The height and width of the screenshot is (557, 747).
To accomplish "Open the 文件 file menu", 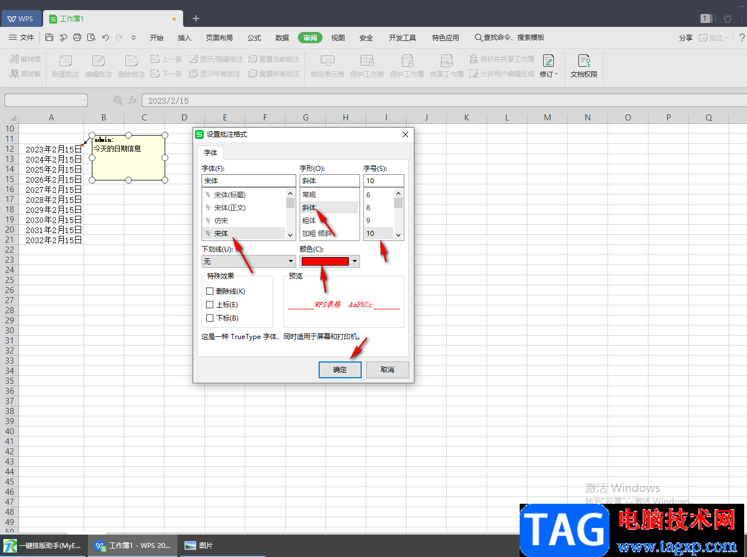I will click(x=21, y=38).
